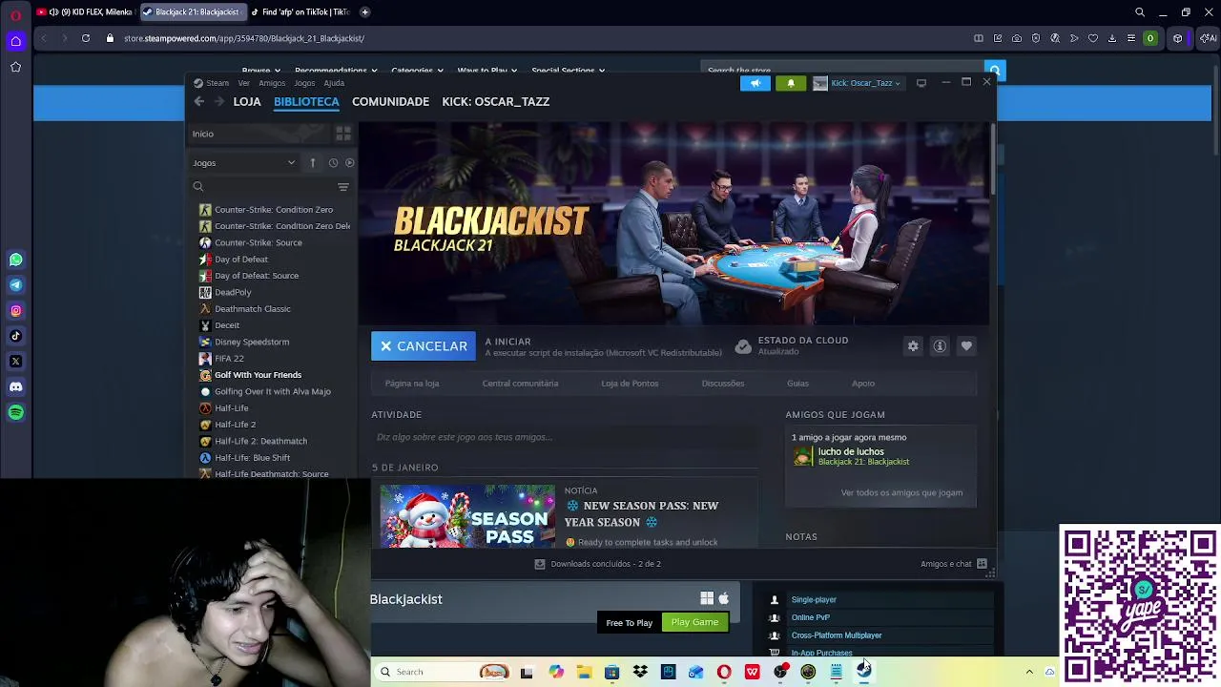Open the Jogos menu in the menu bar
This screenshot has height=687, width=1221.
click(x=304, y=83)
